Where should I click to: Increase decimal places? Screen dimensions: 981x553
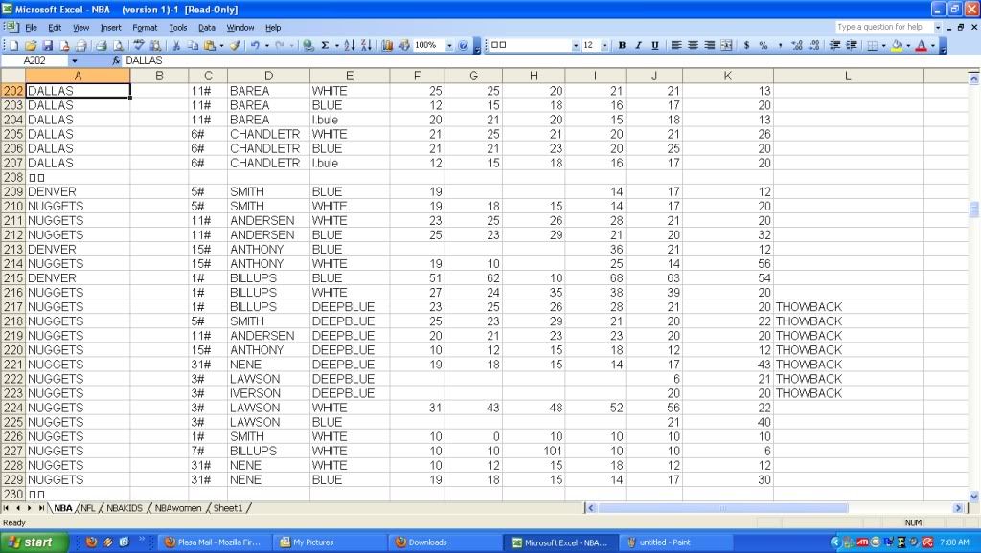click(796, 45)
